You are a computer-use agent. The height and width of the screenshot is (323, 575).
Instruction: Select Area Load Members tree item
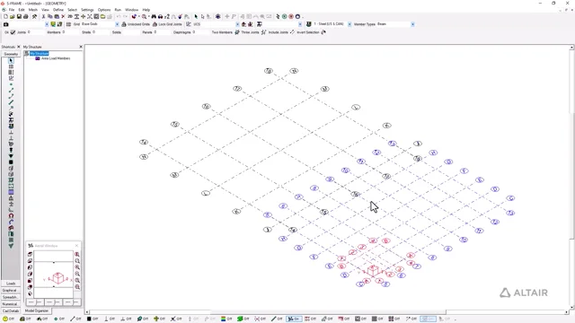pos(56,58)
